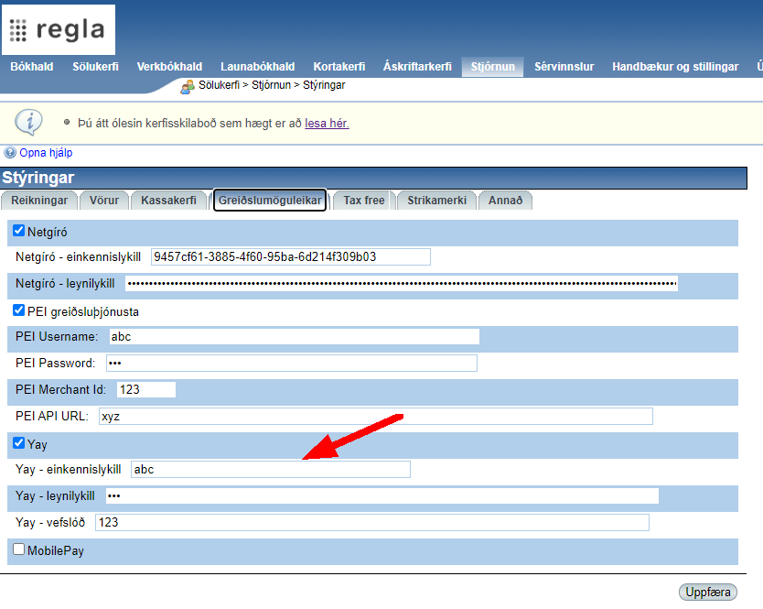Enable the MobilePay checkbox
Image resolution: width=763 pixels, height=609 pixels.
tap(19, 549)
